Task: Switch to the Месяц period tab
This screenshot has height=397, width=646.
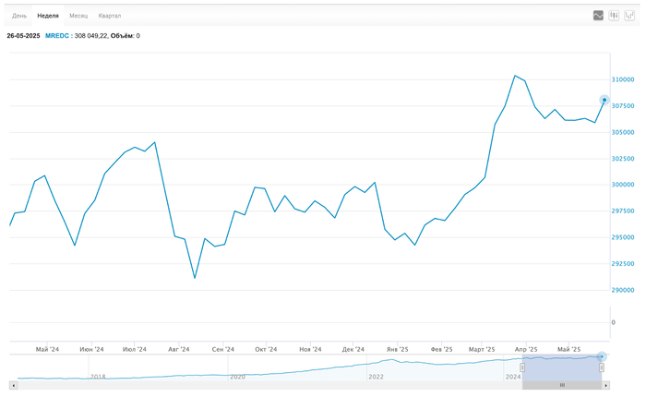Action: click(78, 16)
